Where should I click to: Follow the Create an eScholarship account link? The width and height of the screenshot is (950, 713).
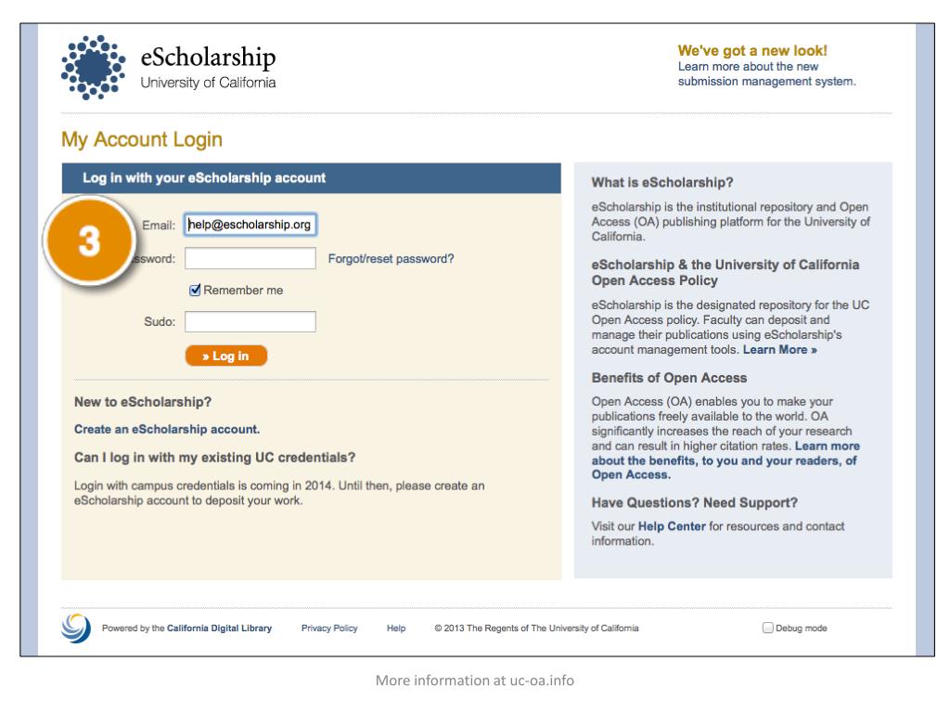167,429
